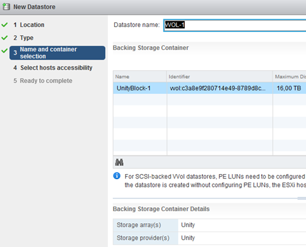The height and width of the screenshot is (247, 306).
Task: Sort by the Name column header
Action: (140, 77)
